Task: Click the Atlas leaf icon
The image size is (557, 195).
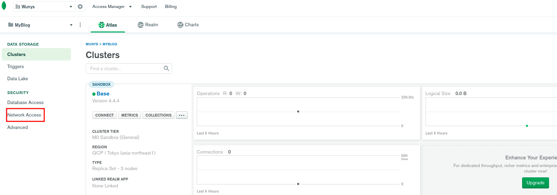Action: (x=102, y=25)
